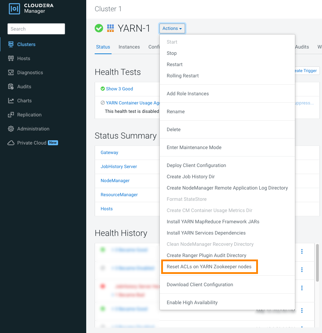The height and width of the screenshot is (333, 322).
Task: Open the JobHistory Server link
Action: [119, 166]
